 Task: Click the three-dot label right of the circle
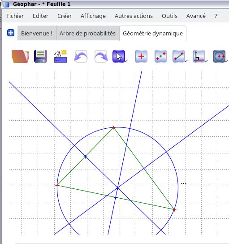[x=184, y=183]
